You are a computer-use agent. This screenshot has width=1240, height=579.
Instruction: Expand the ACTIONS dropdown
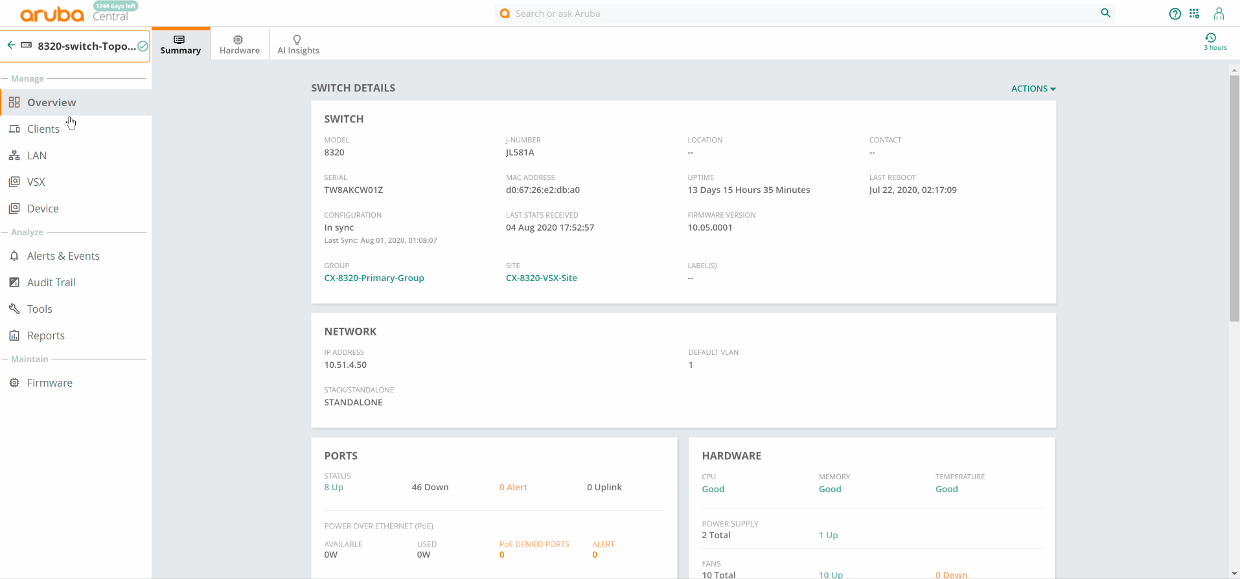pos(1033,89)
